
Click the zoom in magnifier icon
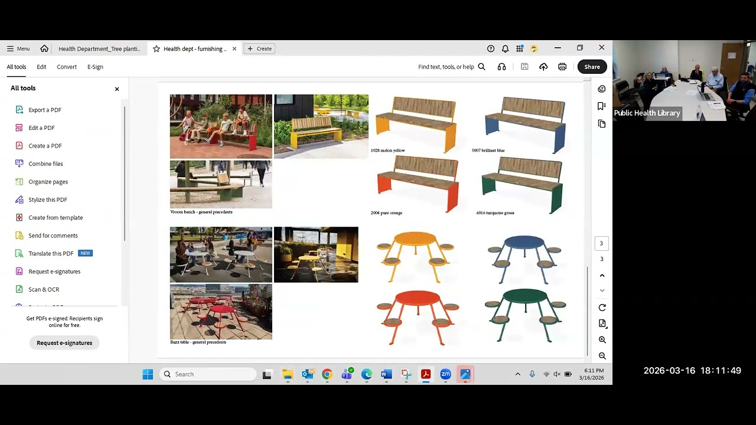(602, 340)
